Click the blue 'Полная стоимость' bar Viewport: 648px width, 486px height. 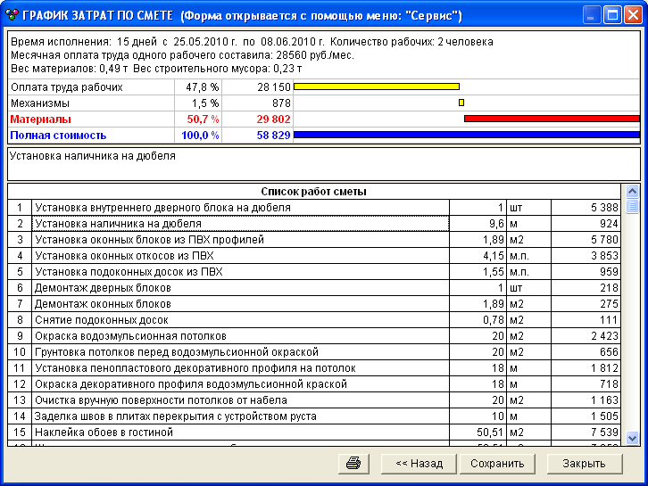click(x=466, y=135)
